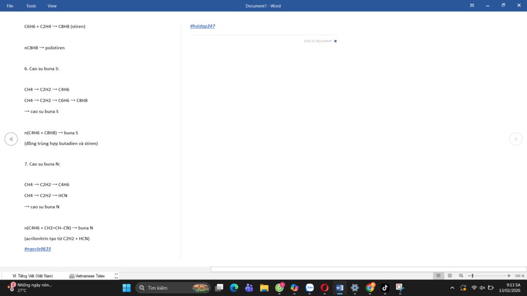
Task: Open Opera browser on taskbar
Action: pyautogui.click(x=325, y=288)
